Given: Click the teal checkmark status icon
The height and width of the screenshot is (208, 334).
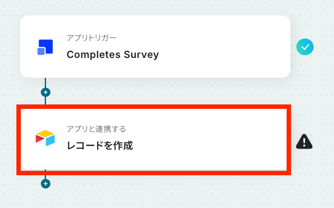Looking at the screenshot, I should coord(305,47).
